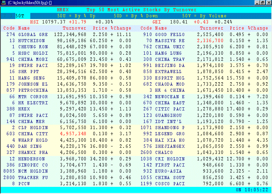272x194 pixels.
Task: Select the CHALCO stock name
Action: pos(164,153)
